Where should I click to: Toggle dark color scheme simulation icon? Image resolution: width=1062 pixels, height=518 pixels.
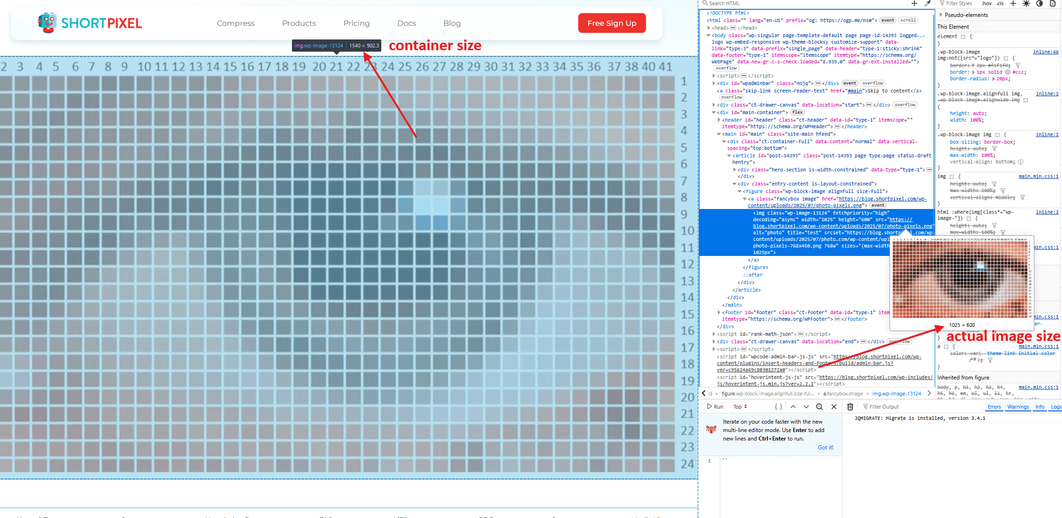[x=1039, y=3]
